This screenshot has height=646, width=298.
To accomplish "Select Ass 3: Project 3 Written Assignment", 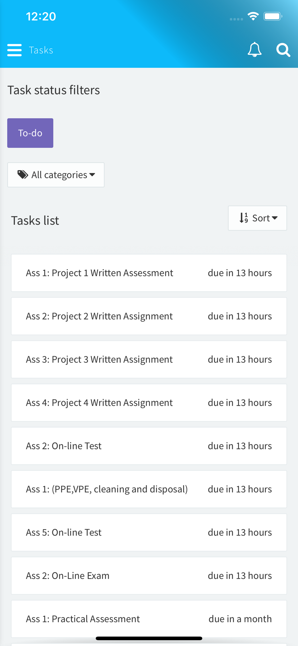I will [x=149, y=359].
